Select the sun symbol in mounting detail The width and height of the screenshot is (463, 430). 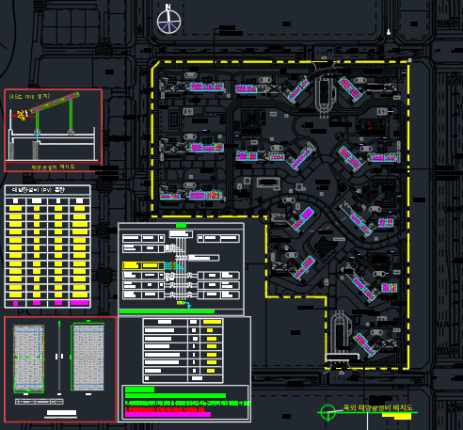22,115
